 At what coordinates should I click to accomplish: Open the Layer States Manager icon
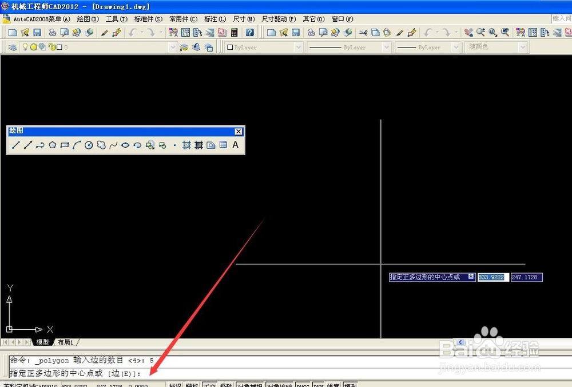209,47
